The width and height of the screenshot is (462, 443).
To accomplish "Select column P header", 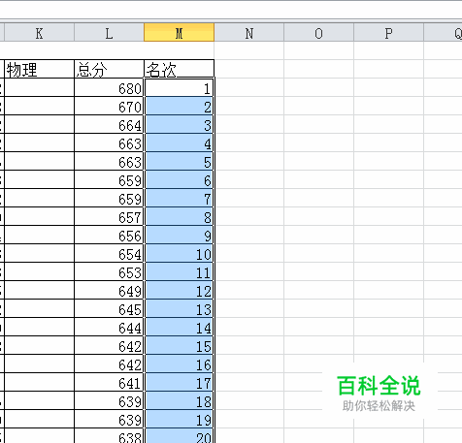I will point(388,32).
